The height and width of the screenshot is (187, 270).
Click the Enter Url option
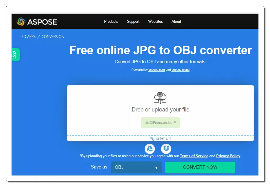point(163,139)
